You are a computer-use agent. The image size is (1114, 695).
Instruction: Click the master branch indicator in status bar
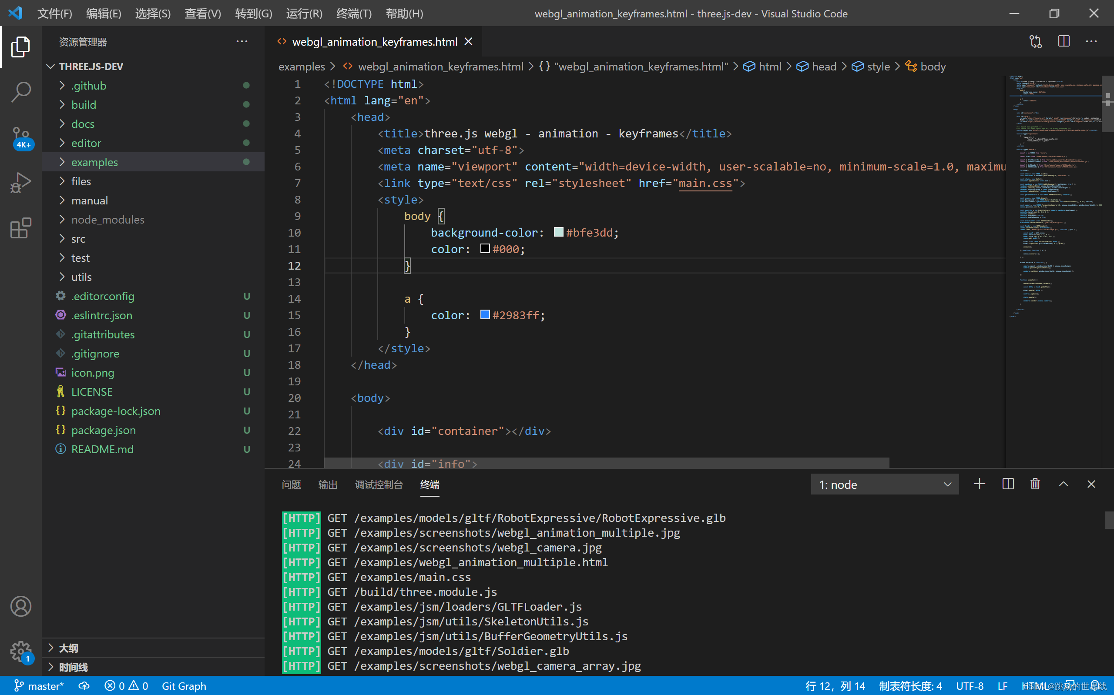click(x=39, y=686)
